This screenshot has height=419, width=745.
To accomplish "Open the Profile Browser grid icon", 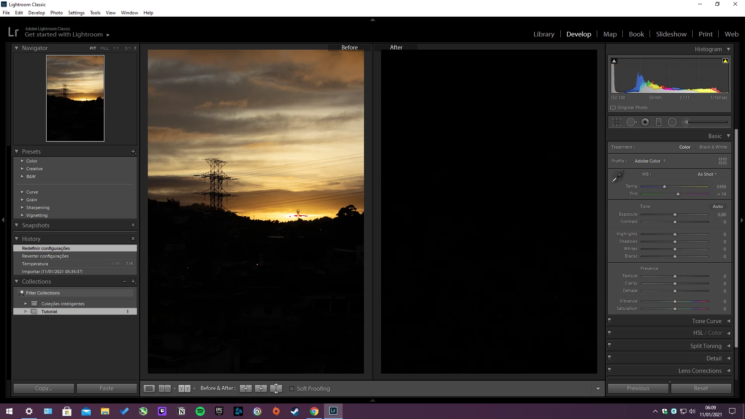I will [x=722, y=161].
